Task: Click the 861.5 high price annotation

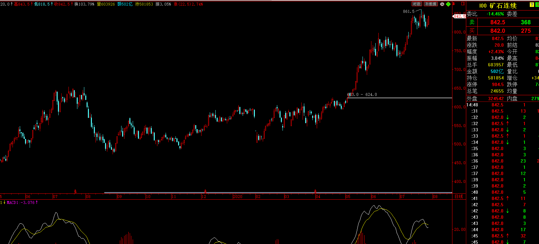Action: click(x=409, y=11)
